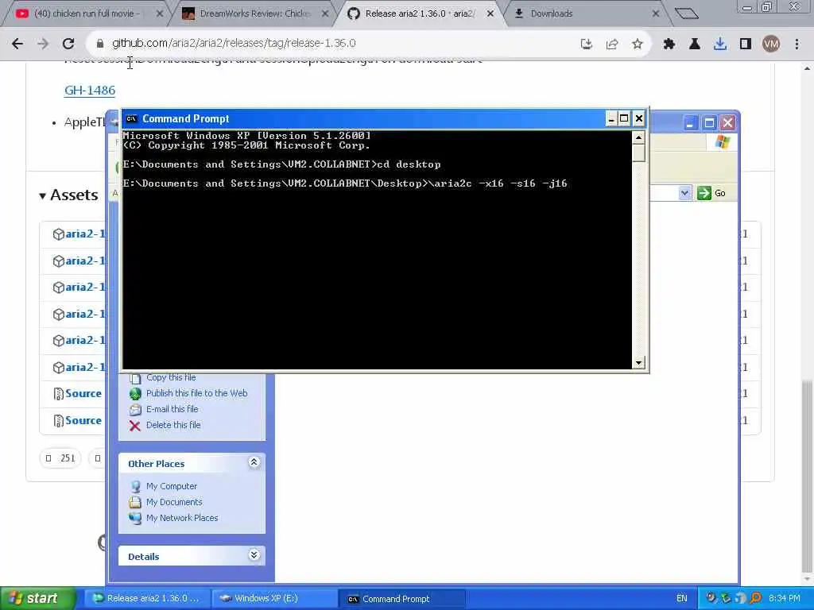Maximize the Explorer window behind
814x610 pixels.
pos(709,123)
